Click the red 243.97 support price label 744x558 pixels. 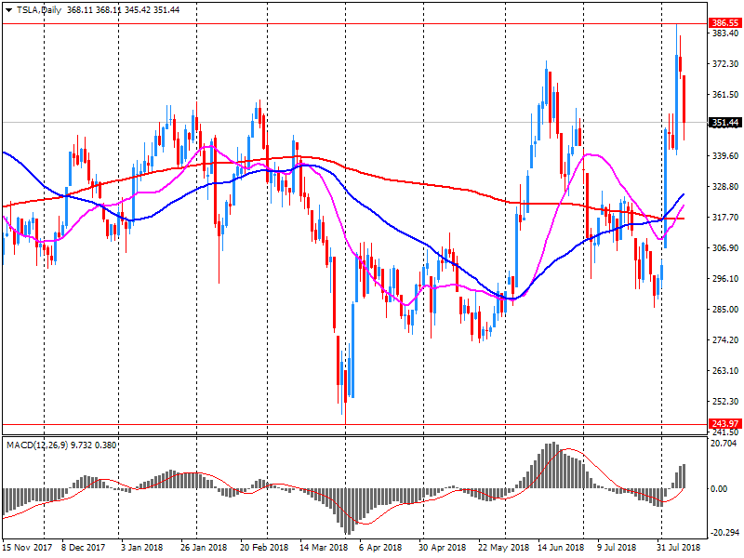[725, 423]
